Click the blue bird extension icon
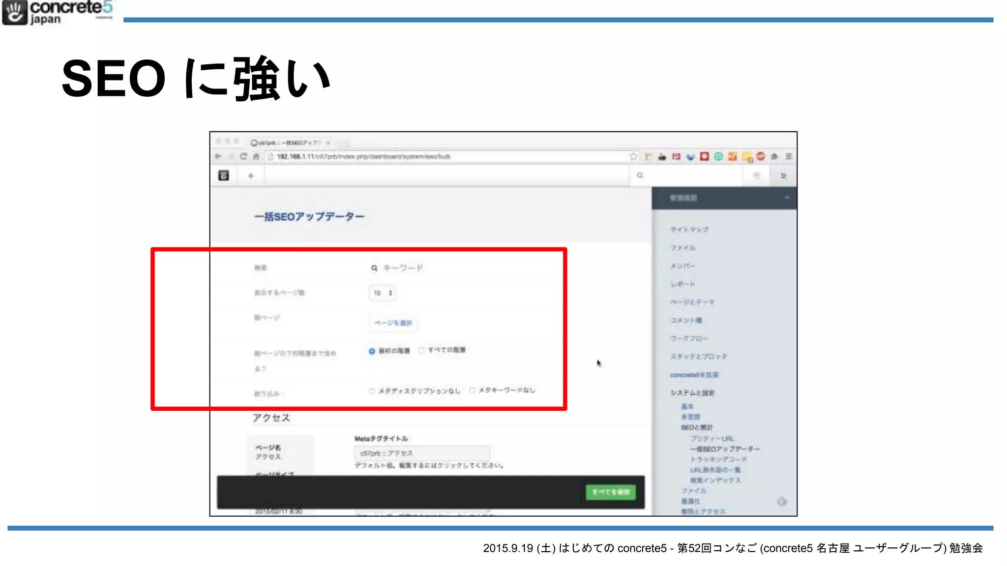This screenshot has width=1007, height=566. pos(690,157)
